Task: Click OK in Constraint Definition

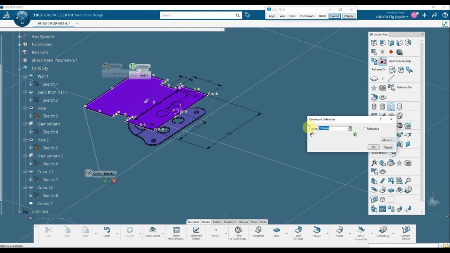Action: [374, 147]
